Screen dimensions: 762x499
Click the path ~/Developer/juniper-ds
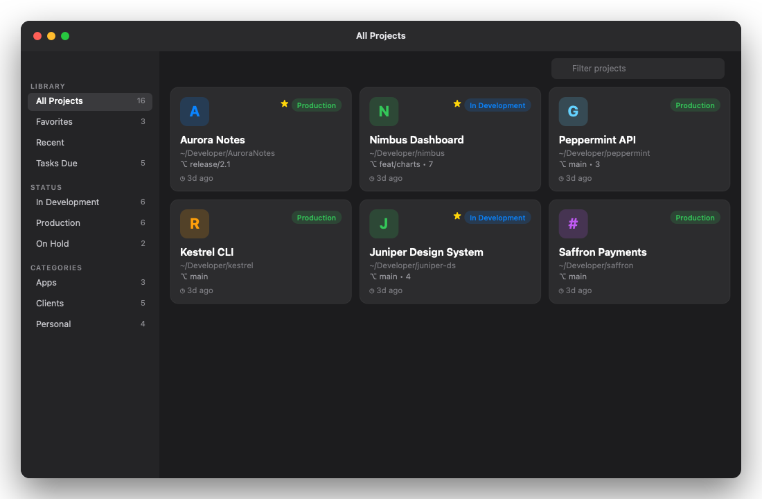[x=413, y=265]
